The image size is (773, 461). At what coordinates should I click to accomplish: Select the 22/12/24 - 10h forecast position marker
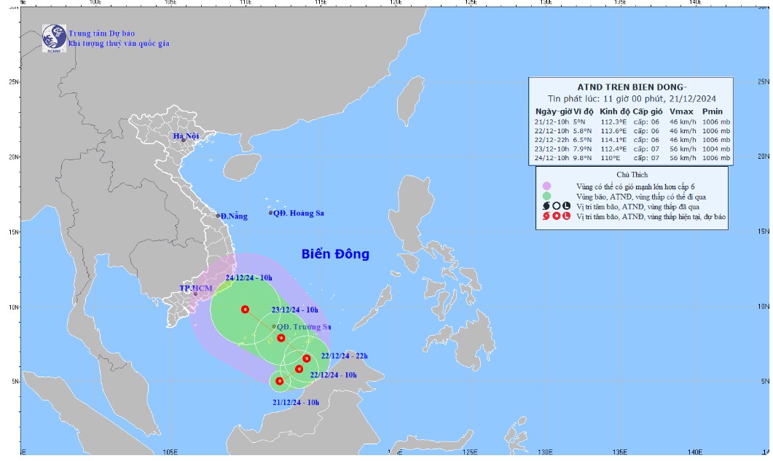(299, 369)
